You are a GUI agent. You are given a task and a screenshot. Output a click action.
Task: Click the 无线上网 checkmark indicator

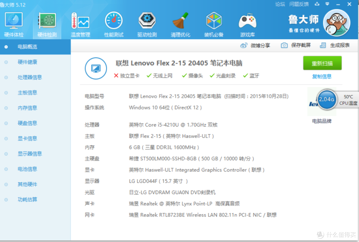click(x=159, y=76)
